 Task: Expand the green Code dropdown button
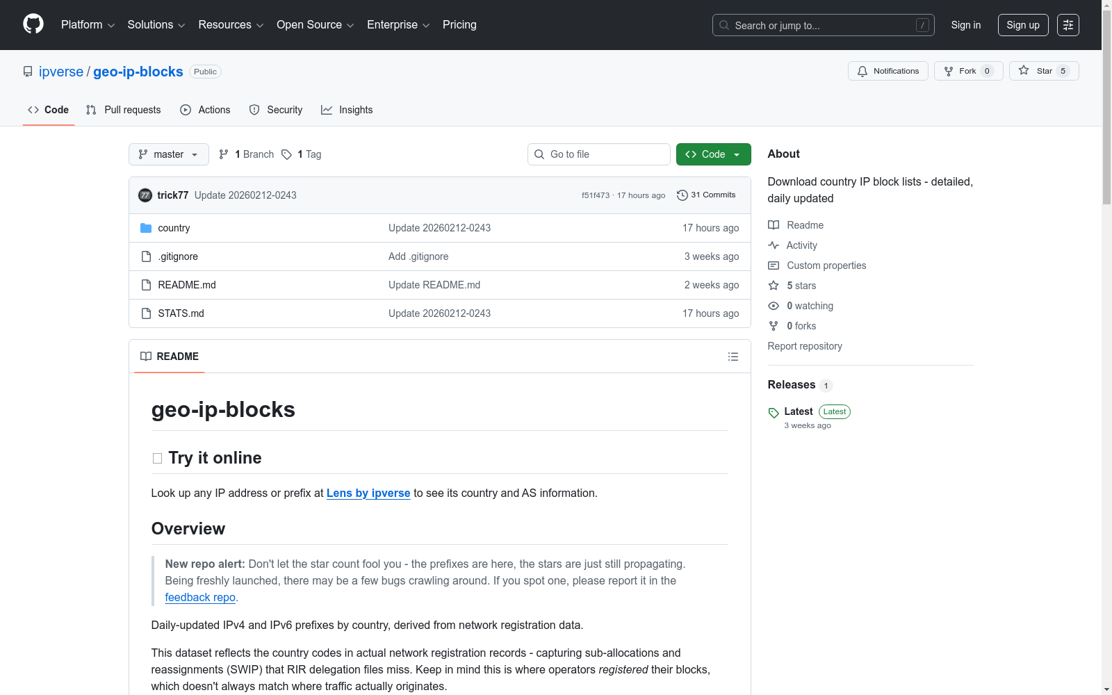coord(714,154)
